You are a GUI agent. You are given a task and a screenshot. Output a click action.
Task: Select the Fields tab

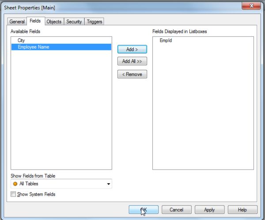coord(35,21)
